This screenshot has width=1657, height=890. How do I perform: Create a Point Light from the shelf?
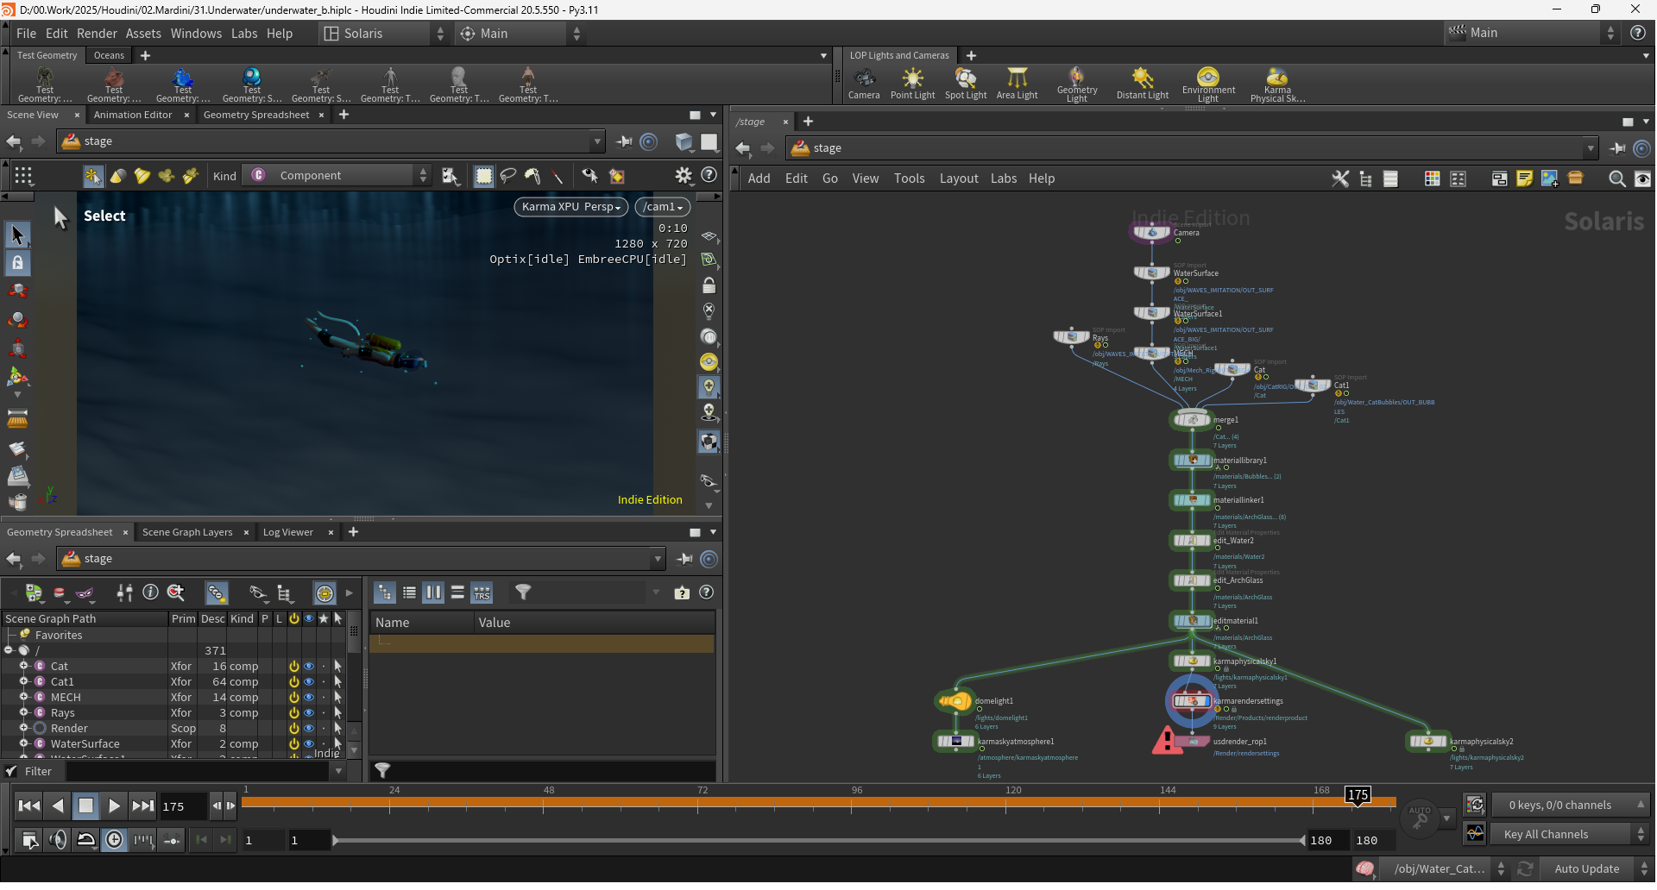pos(912,84)
